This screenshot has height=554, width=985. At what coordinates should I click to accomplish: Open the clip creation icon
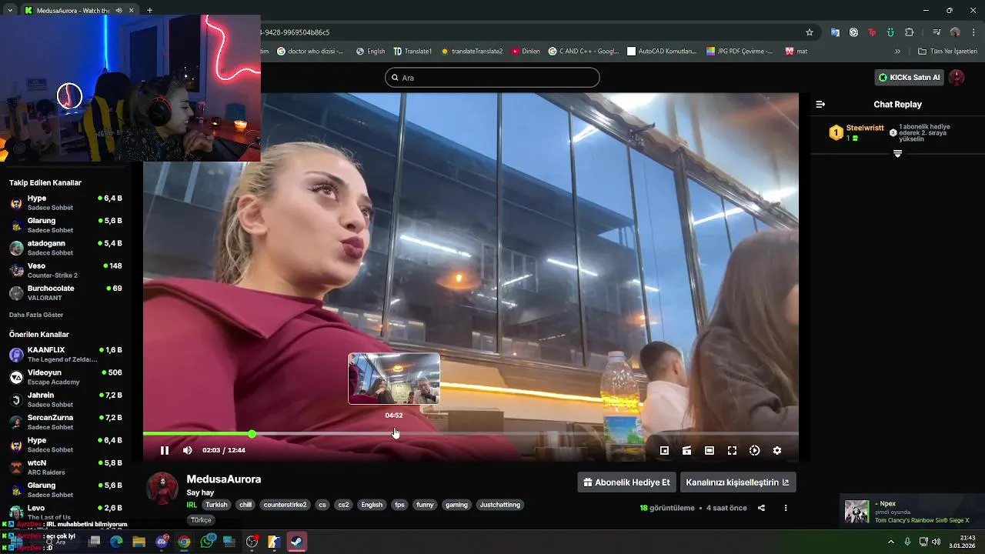(686, 450)
